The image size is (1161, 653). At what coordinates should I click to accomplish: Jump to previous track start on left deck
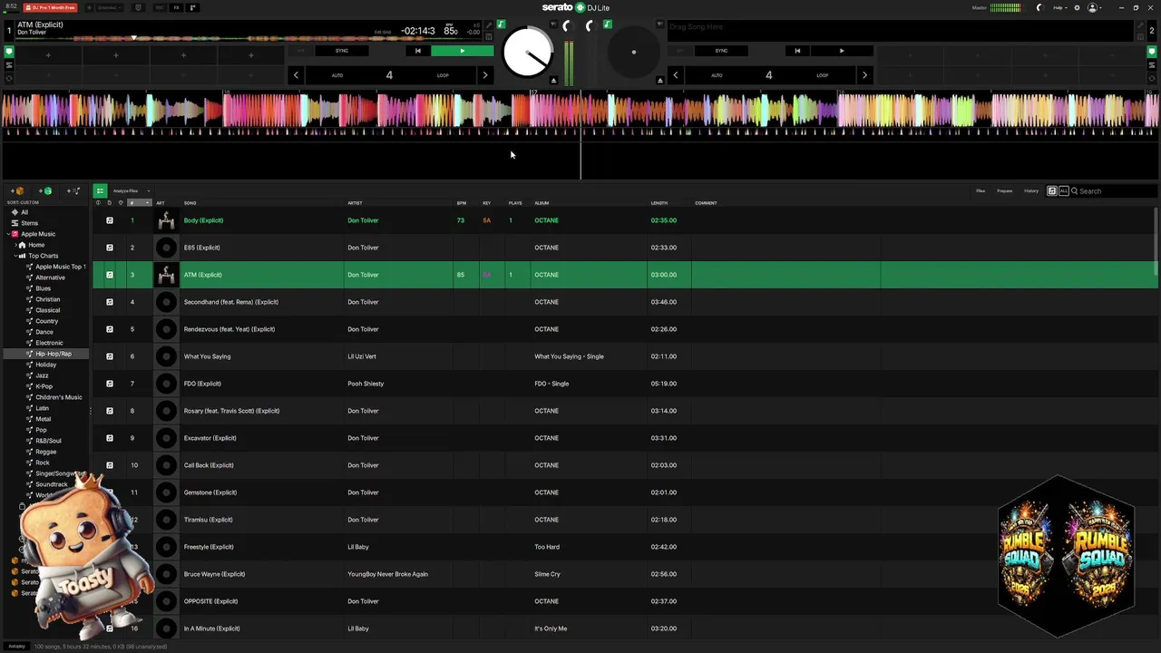[417, 51]
